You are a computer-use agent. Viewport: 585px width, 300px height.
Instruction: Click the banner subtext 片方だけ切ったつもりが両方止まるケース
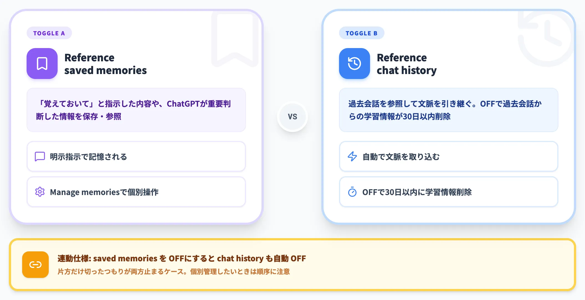(174, 272)
